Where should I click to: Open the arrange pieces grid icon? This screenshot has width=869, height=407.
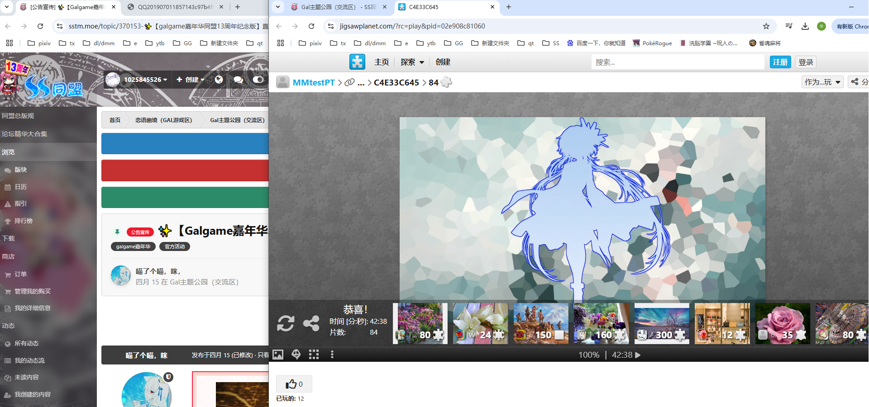[314, 355]
